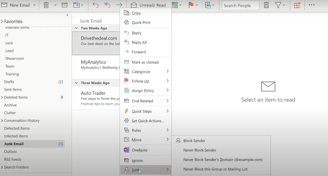Collapse the Three Weeks Ago group
The height and width of the screenshot is (176, 328).
point(76,83)
